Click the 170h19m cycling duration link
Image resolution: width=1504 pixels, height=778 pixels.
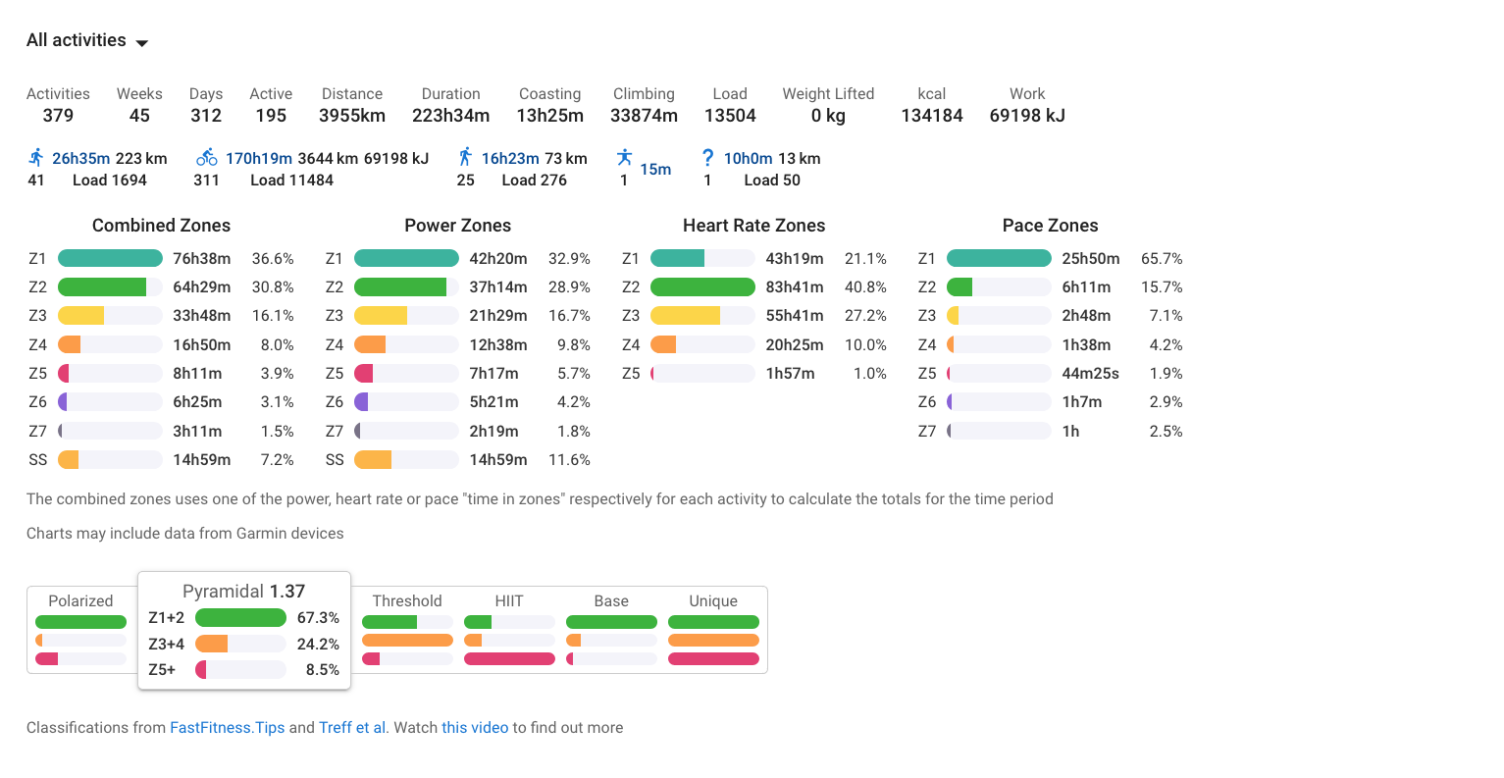point(259,158)
